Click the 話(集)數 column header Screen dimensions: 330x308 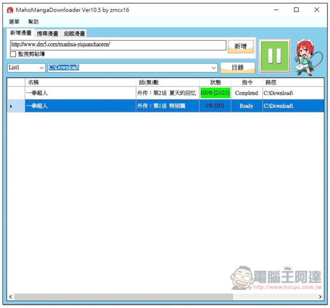tap(167, 82)
